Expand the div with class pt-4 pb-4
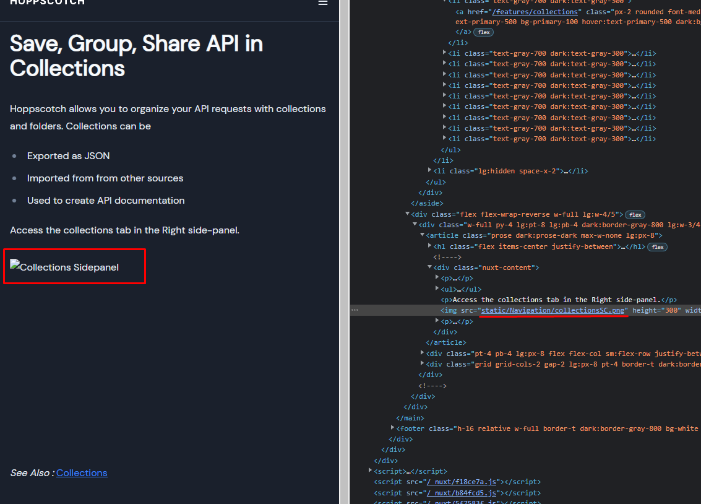701x504 pixels. [x=422, y=353]
